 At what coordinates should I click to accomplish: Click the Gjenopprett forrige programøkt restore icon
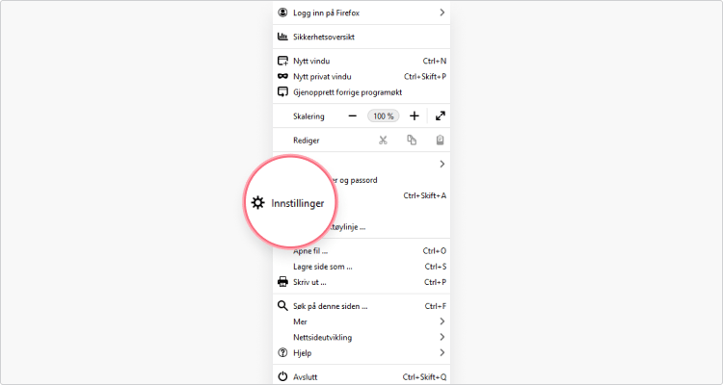tap(282, 92)
